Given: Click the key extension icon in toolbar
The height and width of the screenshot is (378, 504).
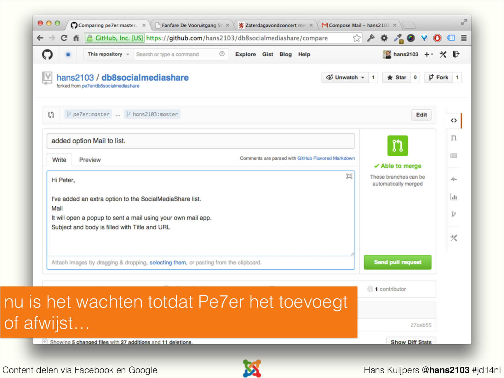Looking at the screenshot, I should pos(371,38).
